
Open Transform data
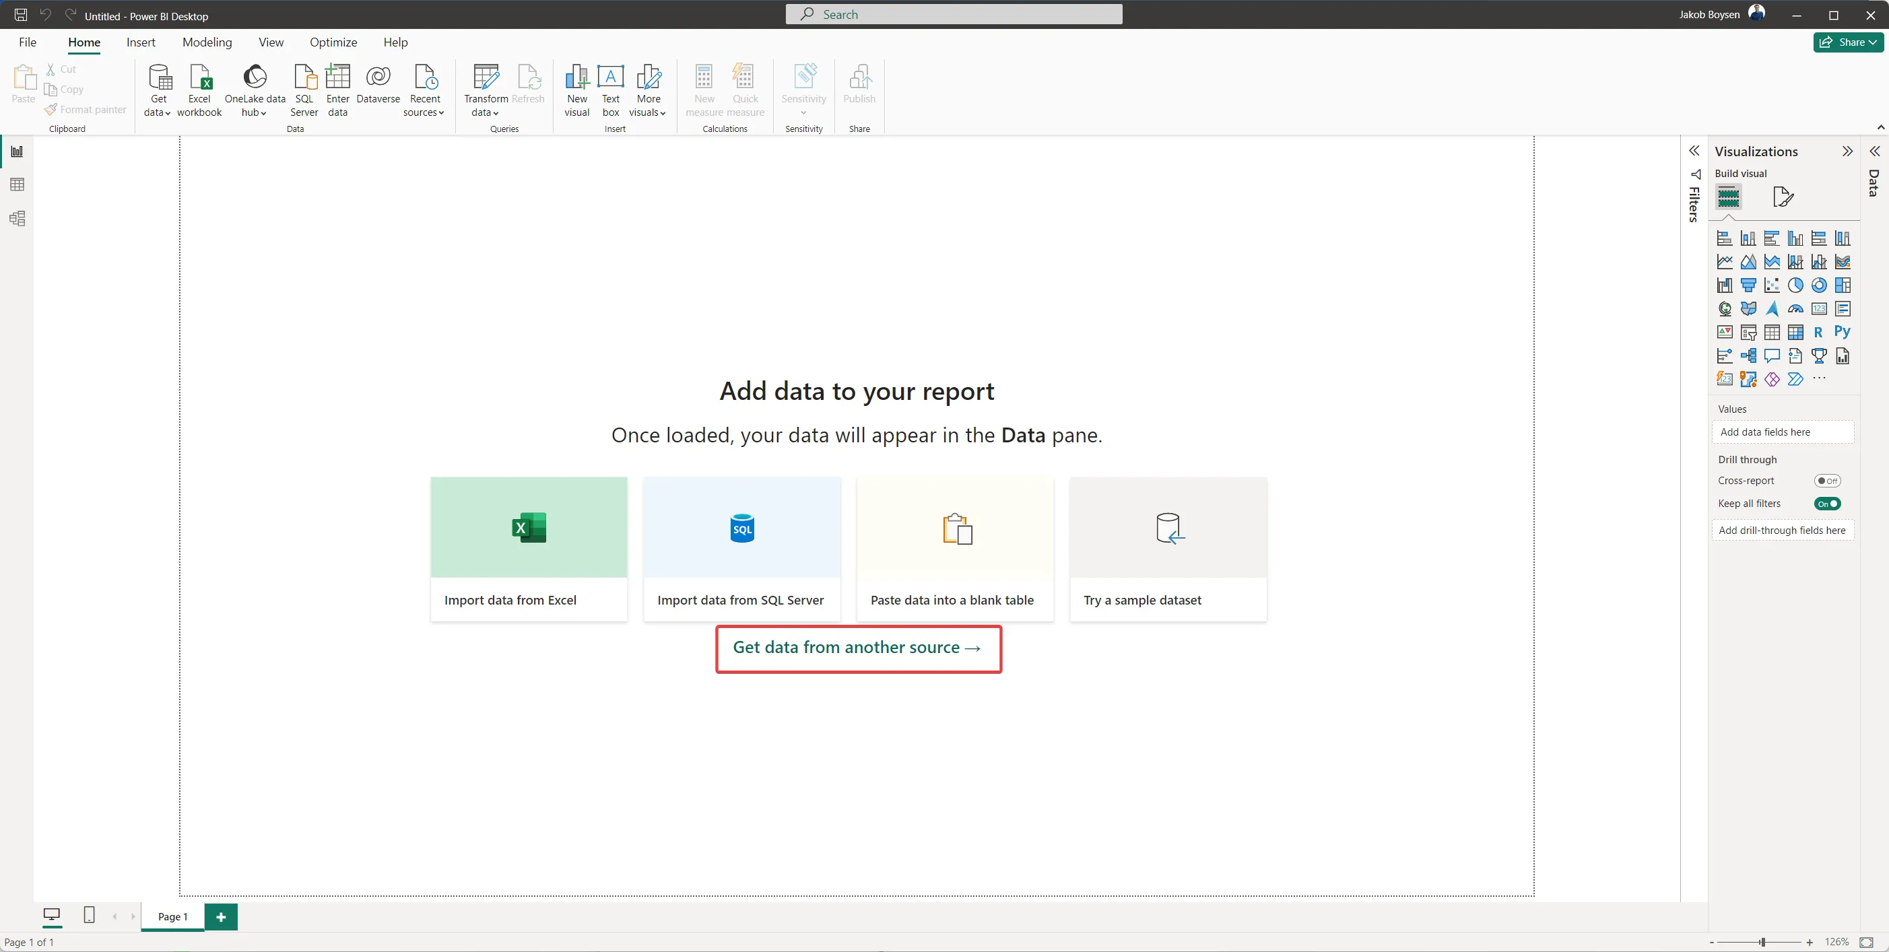point(485,89)
